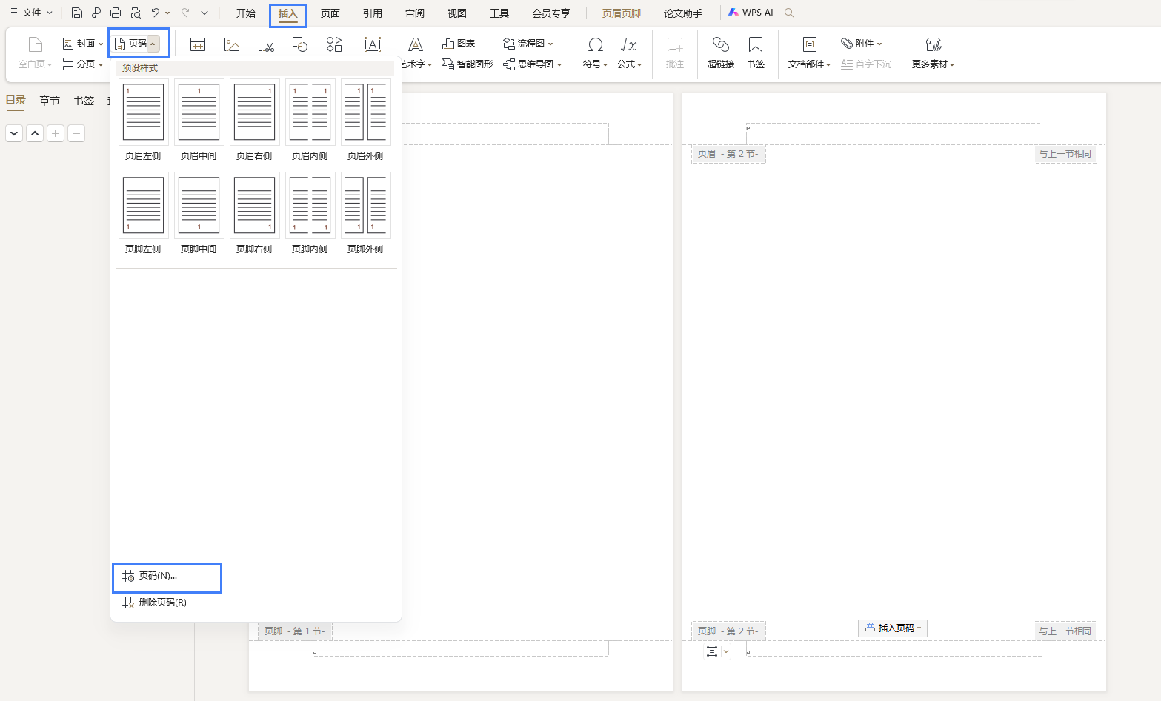This screenshot has width=1161, height=701.
Task: Click the 插入页码 button in footer
Action: (x=893, y=628)
